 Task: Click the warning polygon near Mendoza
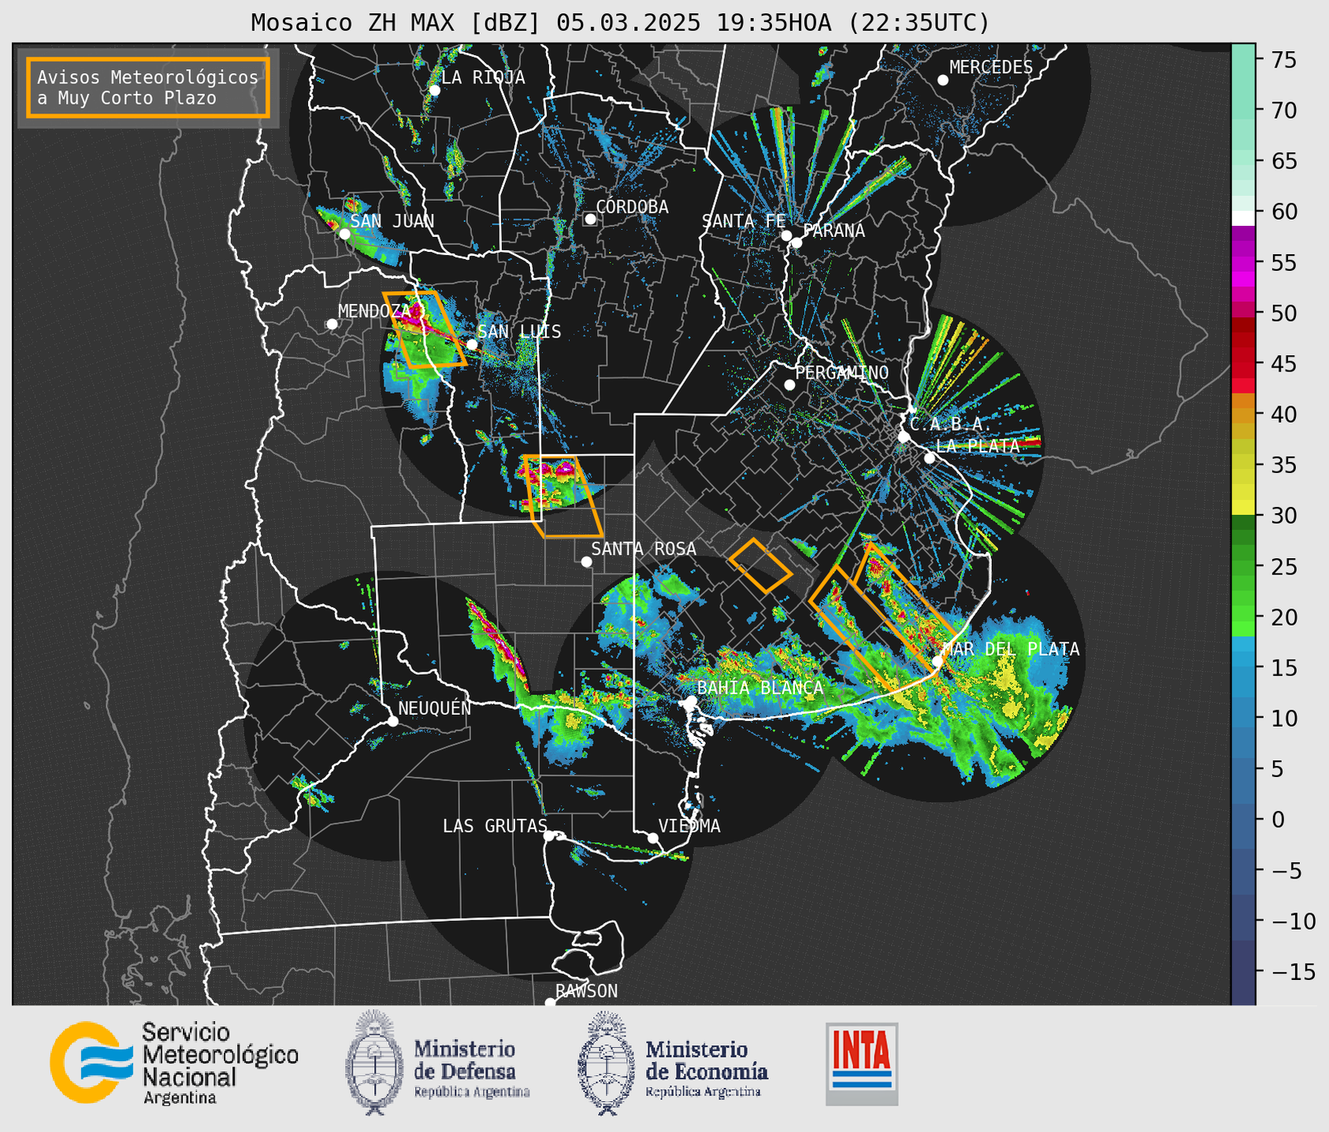pos(425,330)
